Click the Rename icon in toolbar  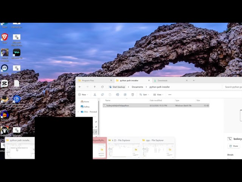(x=118, y=94)
